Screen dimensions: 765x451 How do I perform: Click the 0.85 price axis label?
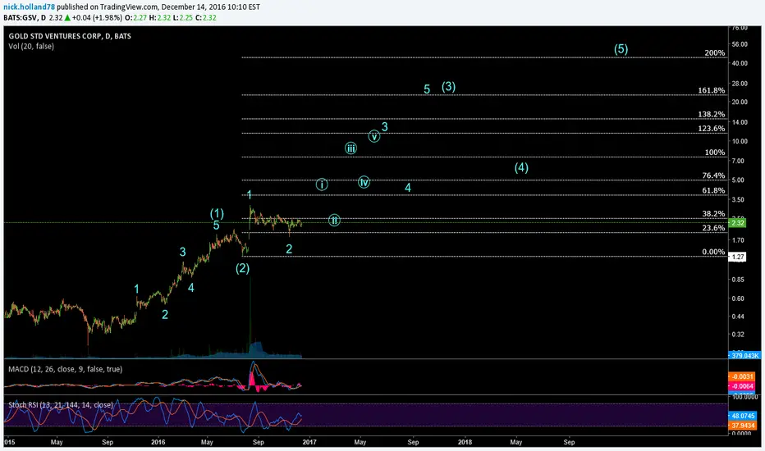click(x=738, y=280)
